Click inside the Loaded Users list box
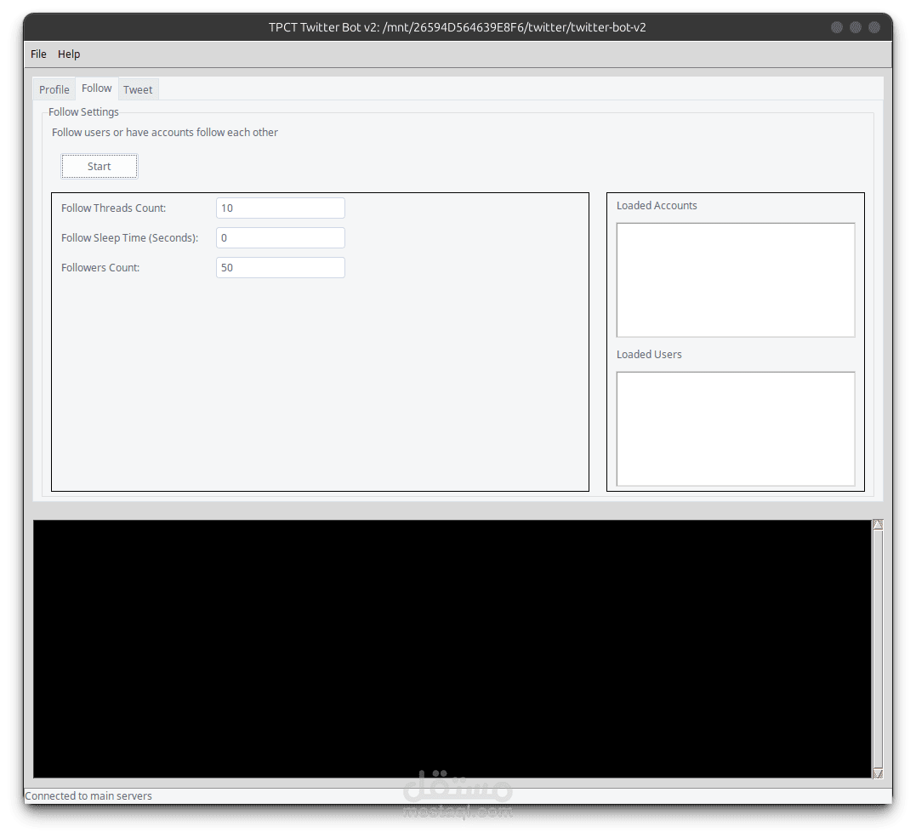Image resolution: width=916 pixels, height=838 pixels. pos(736,429)
